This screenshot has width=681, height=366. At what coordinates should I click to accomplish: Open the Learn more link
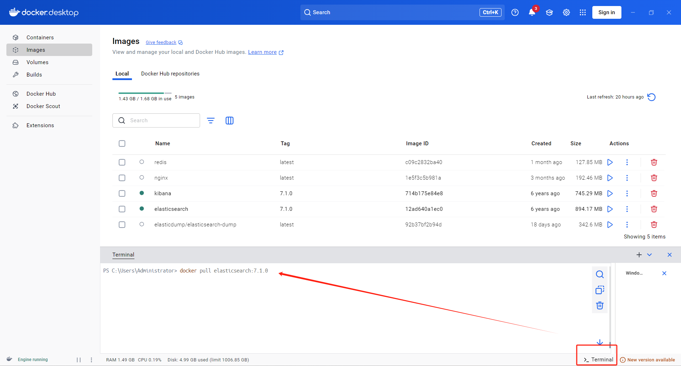pyautogui.click(x=266, y=52)
